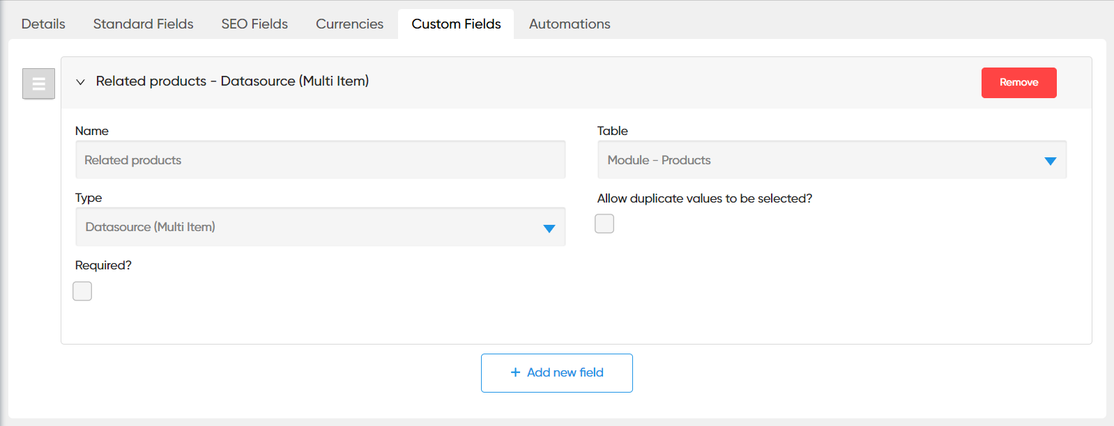Screen dimensions: 1114x426
Task: Go to the SEO Fields tab
Action: [x=254, y=24]
